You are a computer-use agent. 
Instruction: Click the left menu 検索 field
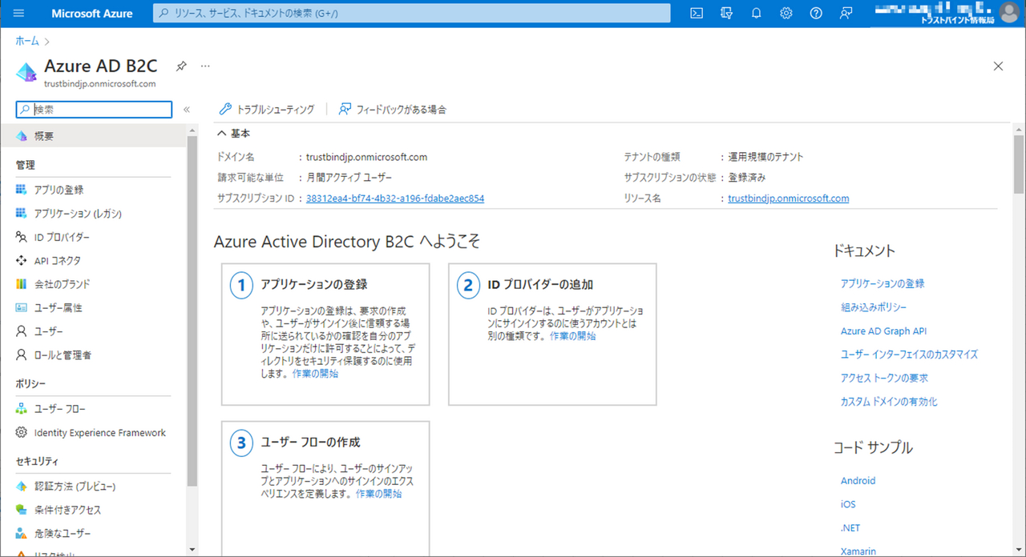point(94,110)
